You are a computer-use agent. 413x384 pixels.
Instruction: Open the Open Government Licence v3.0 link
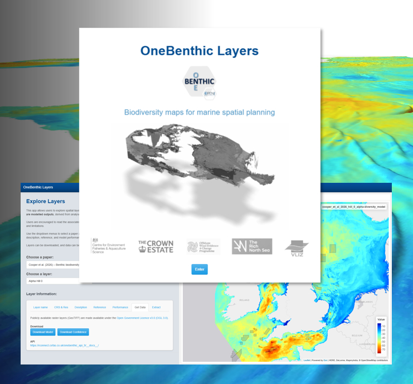(x=142, y=318)
